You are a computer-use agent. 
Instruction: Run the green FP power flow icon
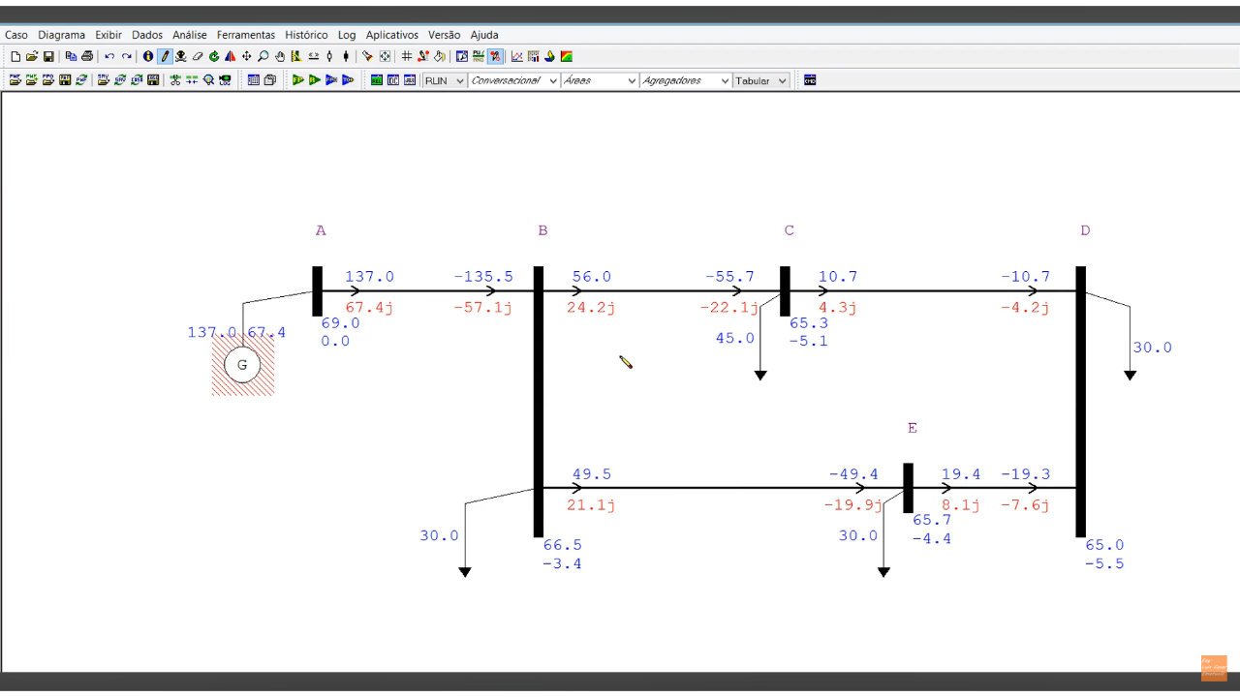click(297, 80)
